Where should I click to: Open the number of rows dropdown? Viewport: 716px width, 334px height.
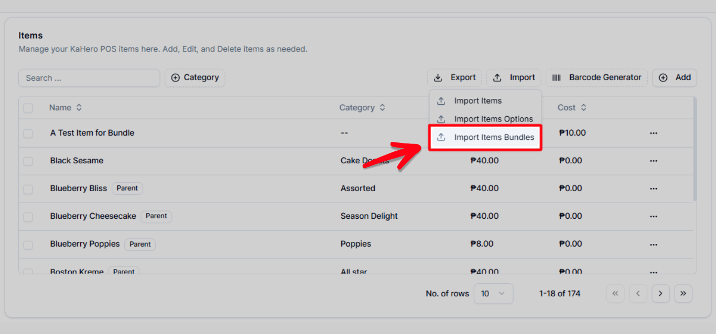point(493,294)
